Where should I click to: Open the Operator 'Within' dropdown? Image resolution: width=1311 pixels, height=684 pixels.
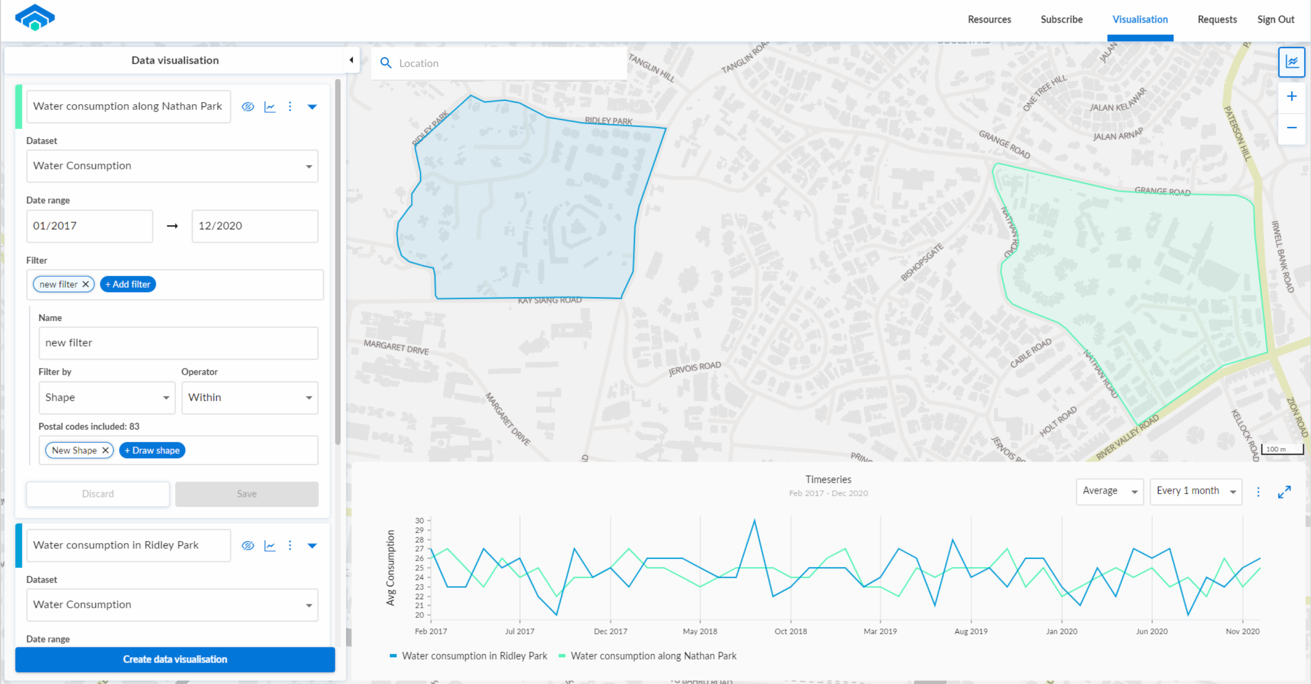coord(249,398)
